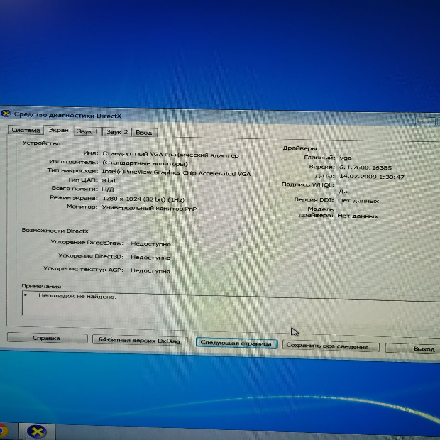Click Сохранить все сведения button

pos(331,346)
